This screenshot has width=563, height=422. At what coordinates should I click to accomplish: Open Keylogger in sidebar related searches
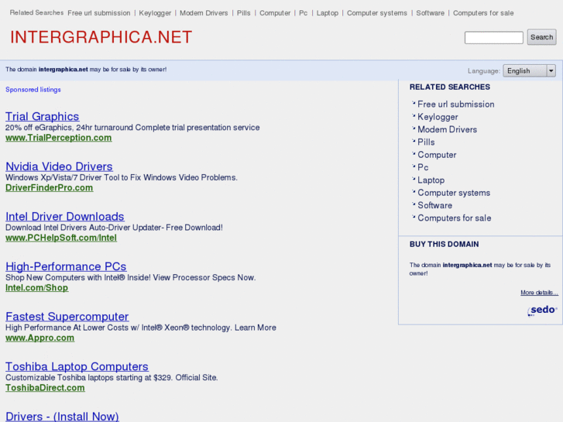coord(438,117)
